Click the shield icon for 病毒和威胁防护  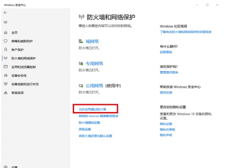click(x=6, y=41)
